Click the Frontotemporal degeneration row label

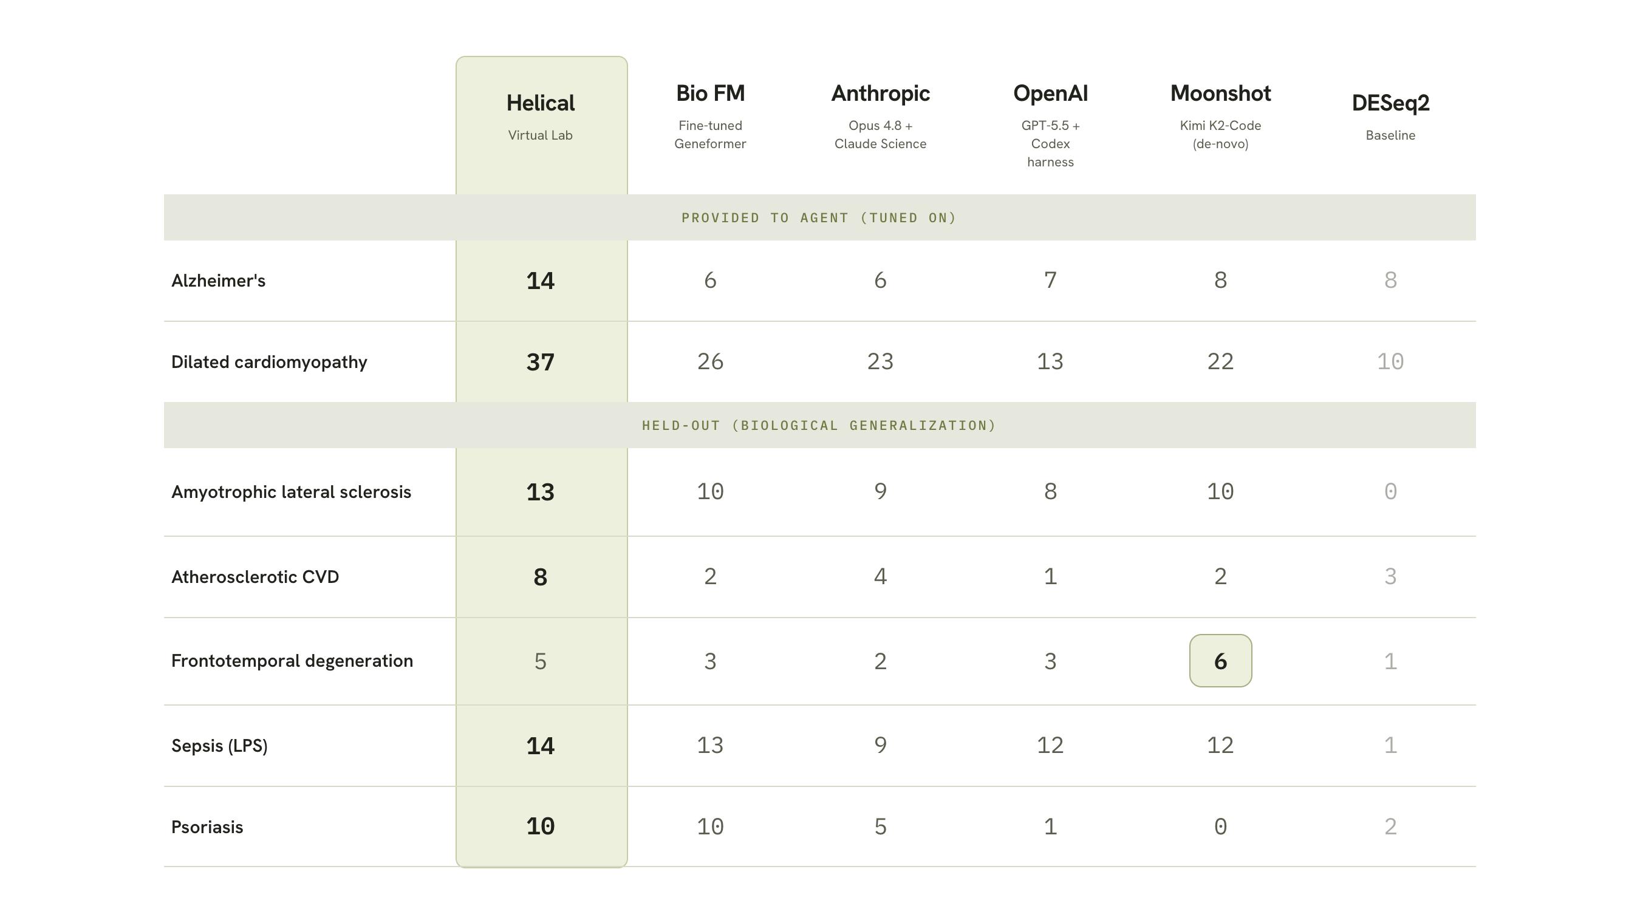tap(292, 661)
